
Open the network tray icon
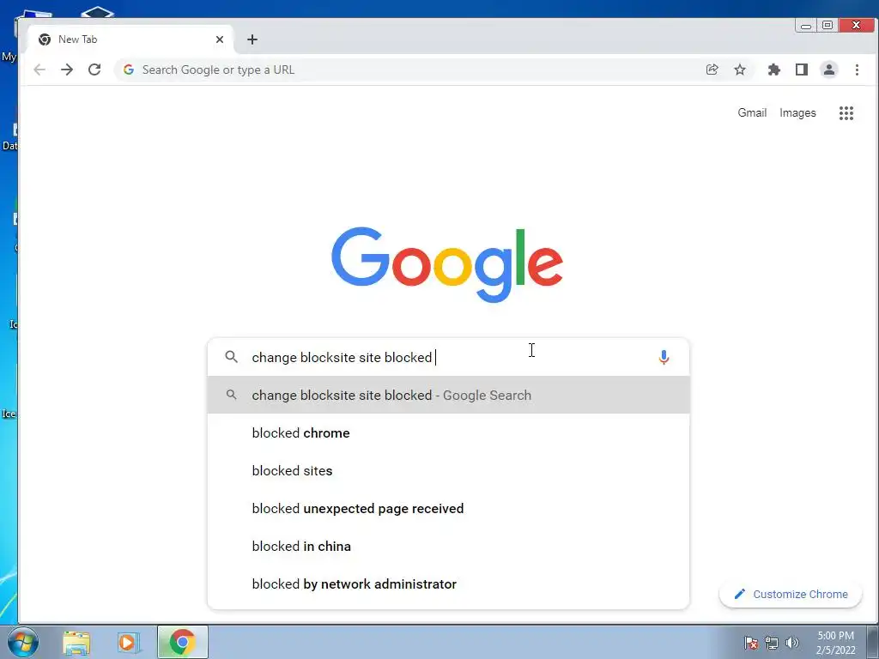pyautogui.click(x=772, y=643)
